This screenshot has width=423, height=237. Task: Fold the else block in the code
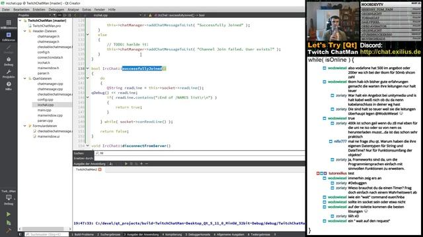click(x=88, y=35)
